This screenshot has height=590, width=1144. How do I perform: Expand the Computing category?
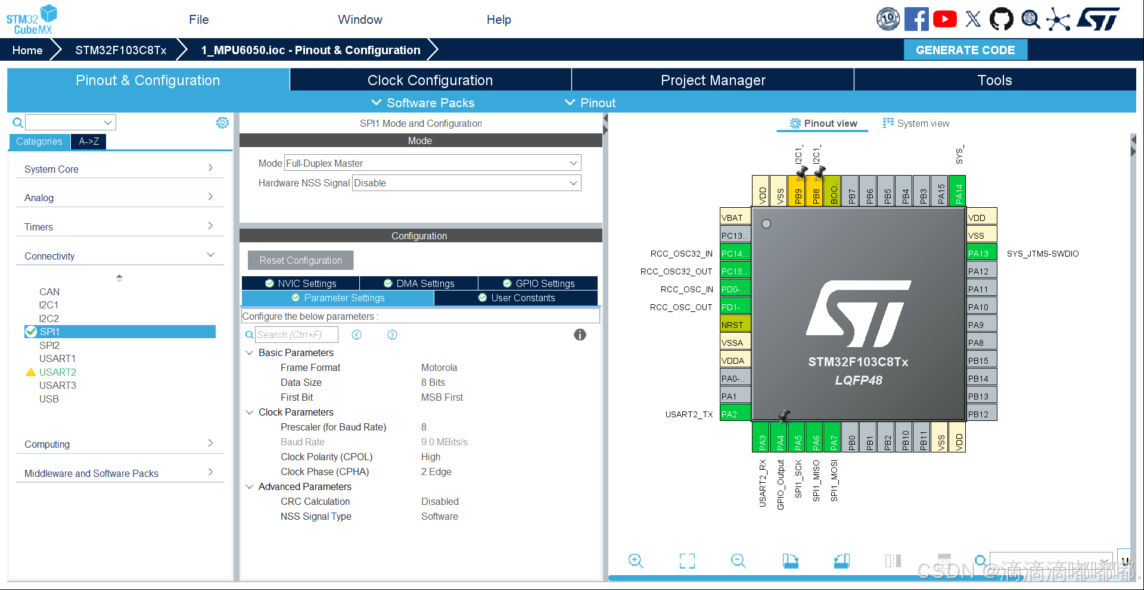click(x=119, y=444)
